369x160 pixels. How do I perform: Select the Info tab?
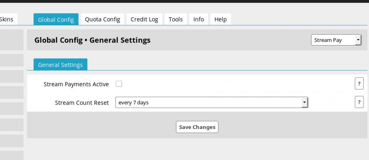pos(198,20)
